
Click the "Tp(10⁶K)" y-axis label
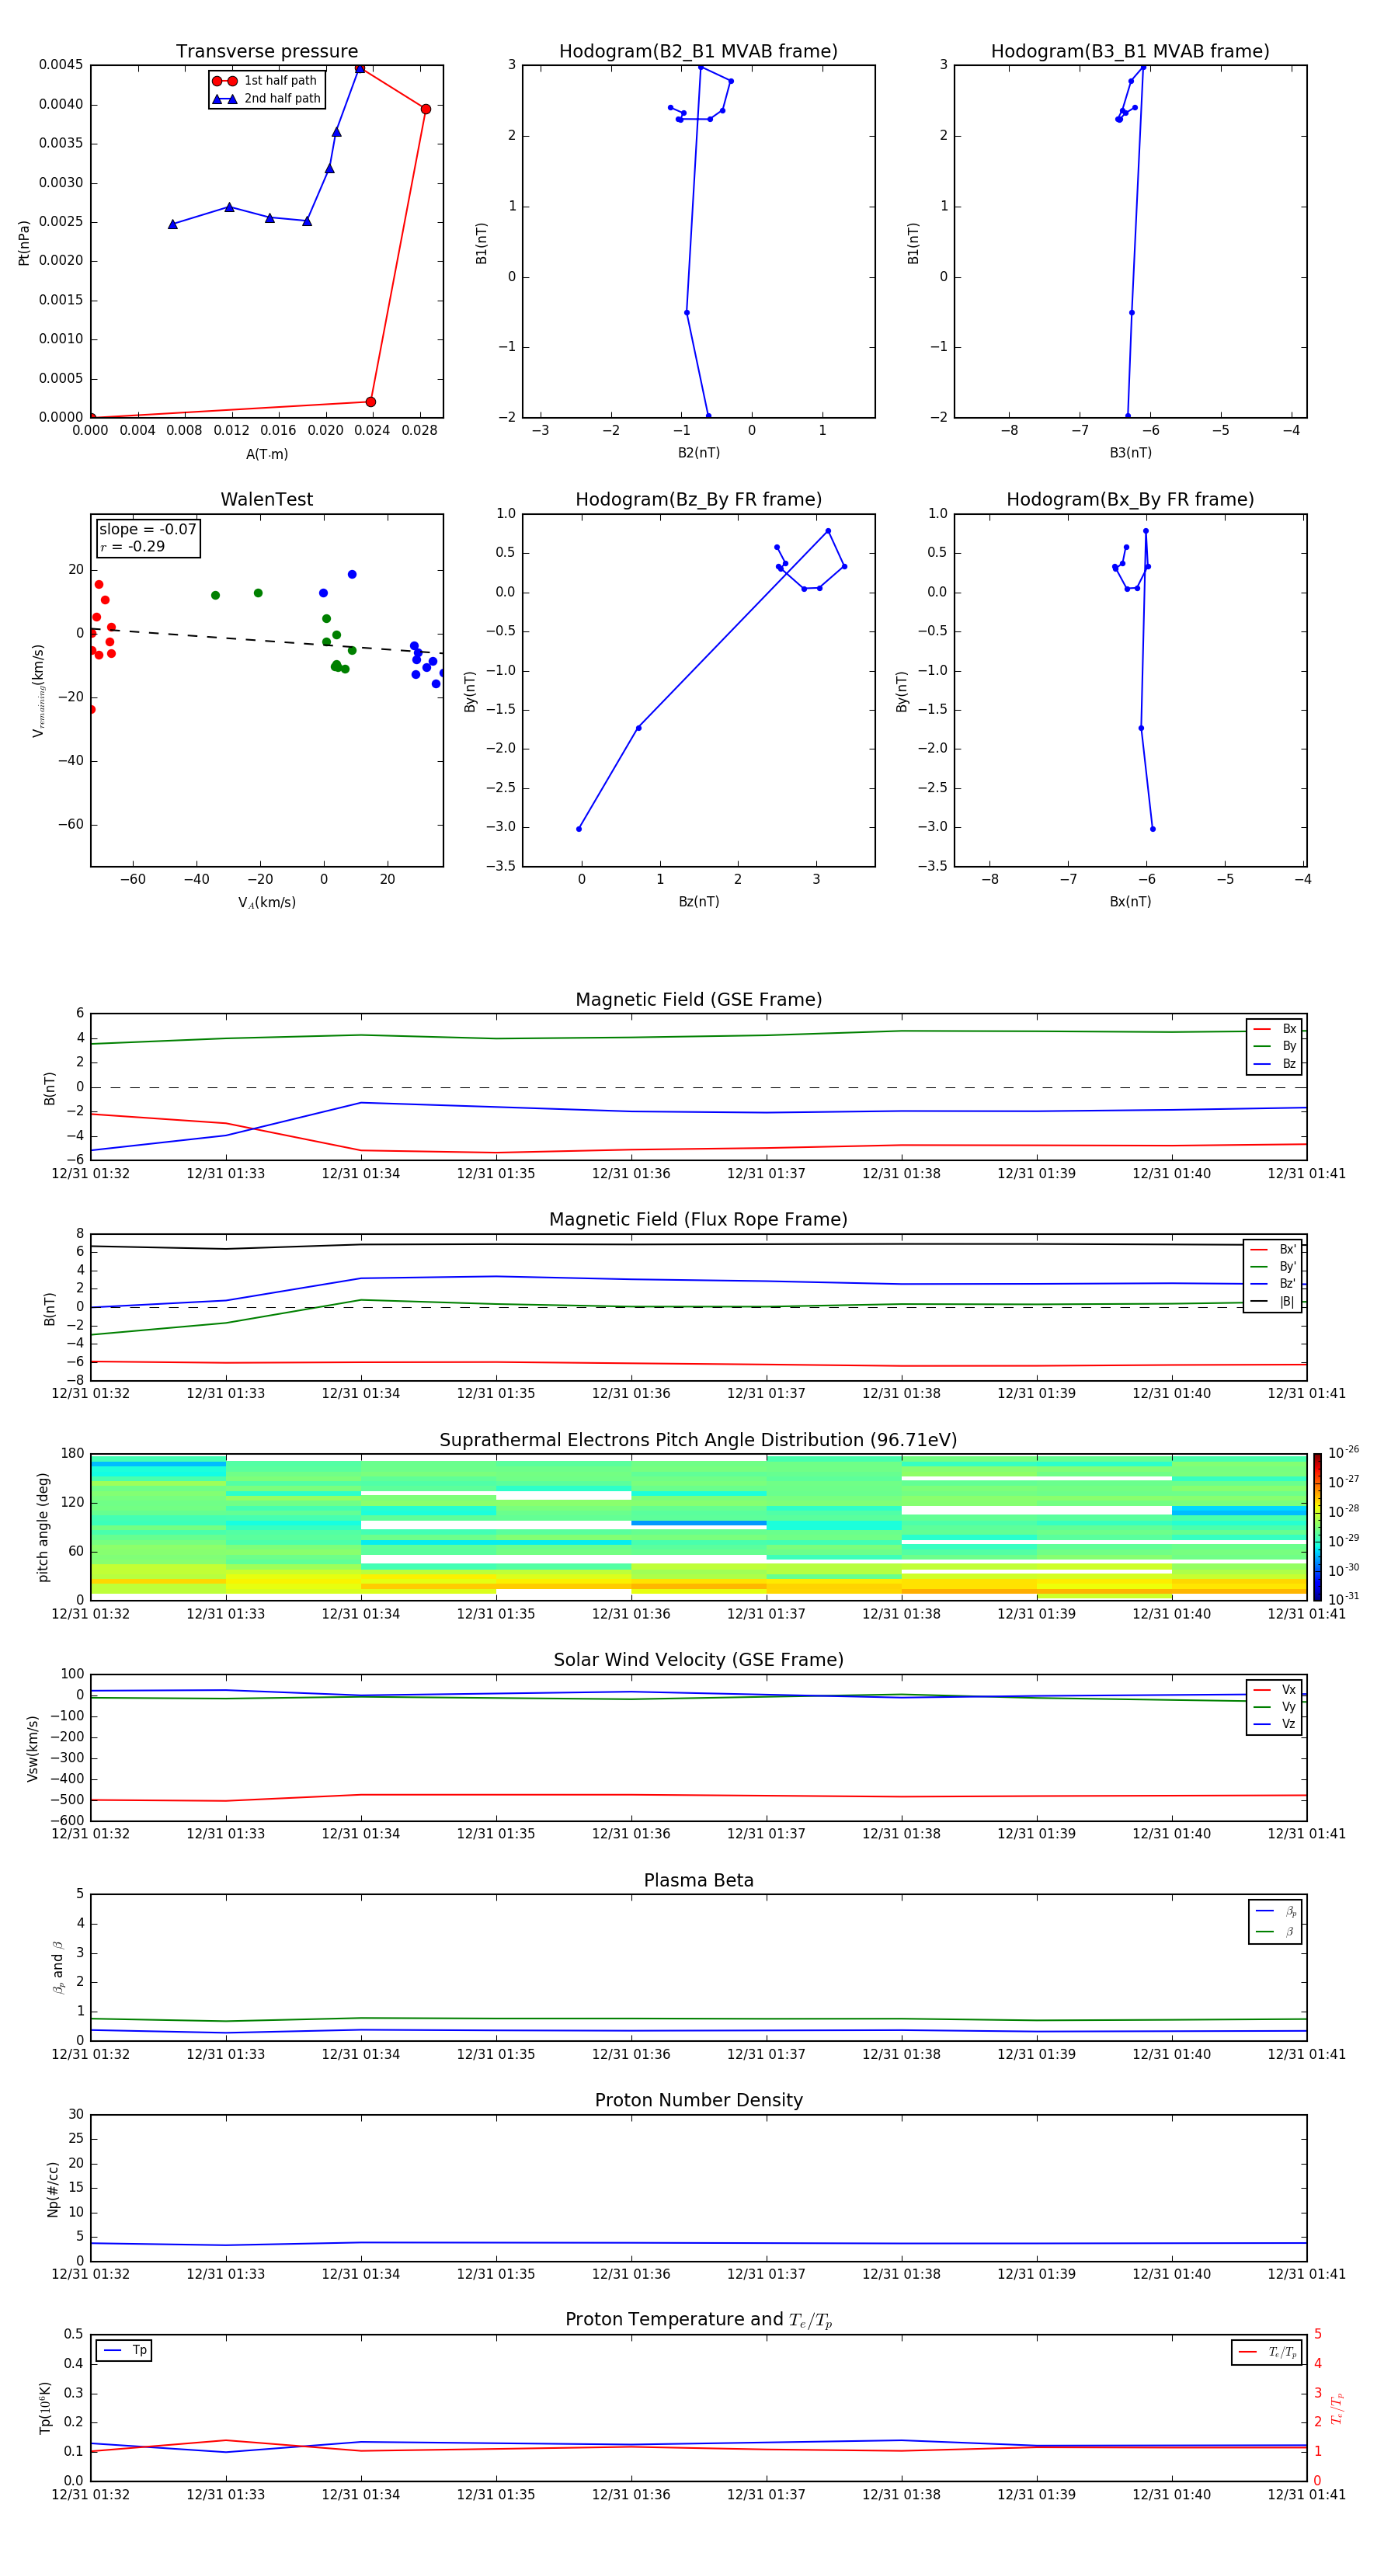(45, 2408)
